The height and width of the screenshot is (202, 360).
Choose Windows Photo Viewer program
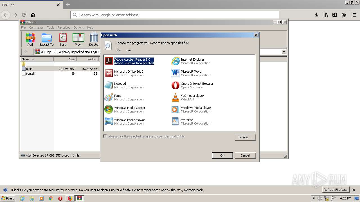(125, 121)
